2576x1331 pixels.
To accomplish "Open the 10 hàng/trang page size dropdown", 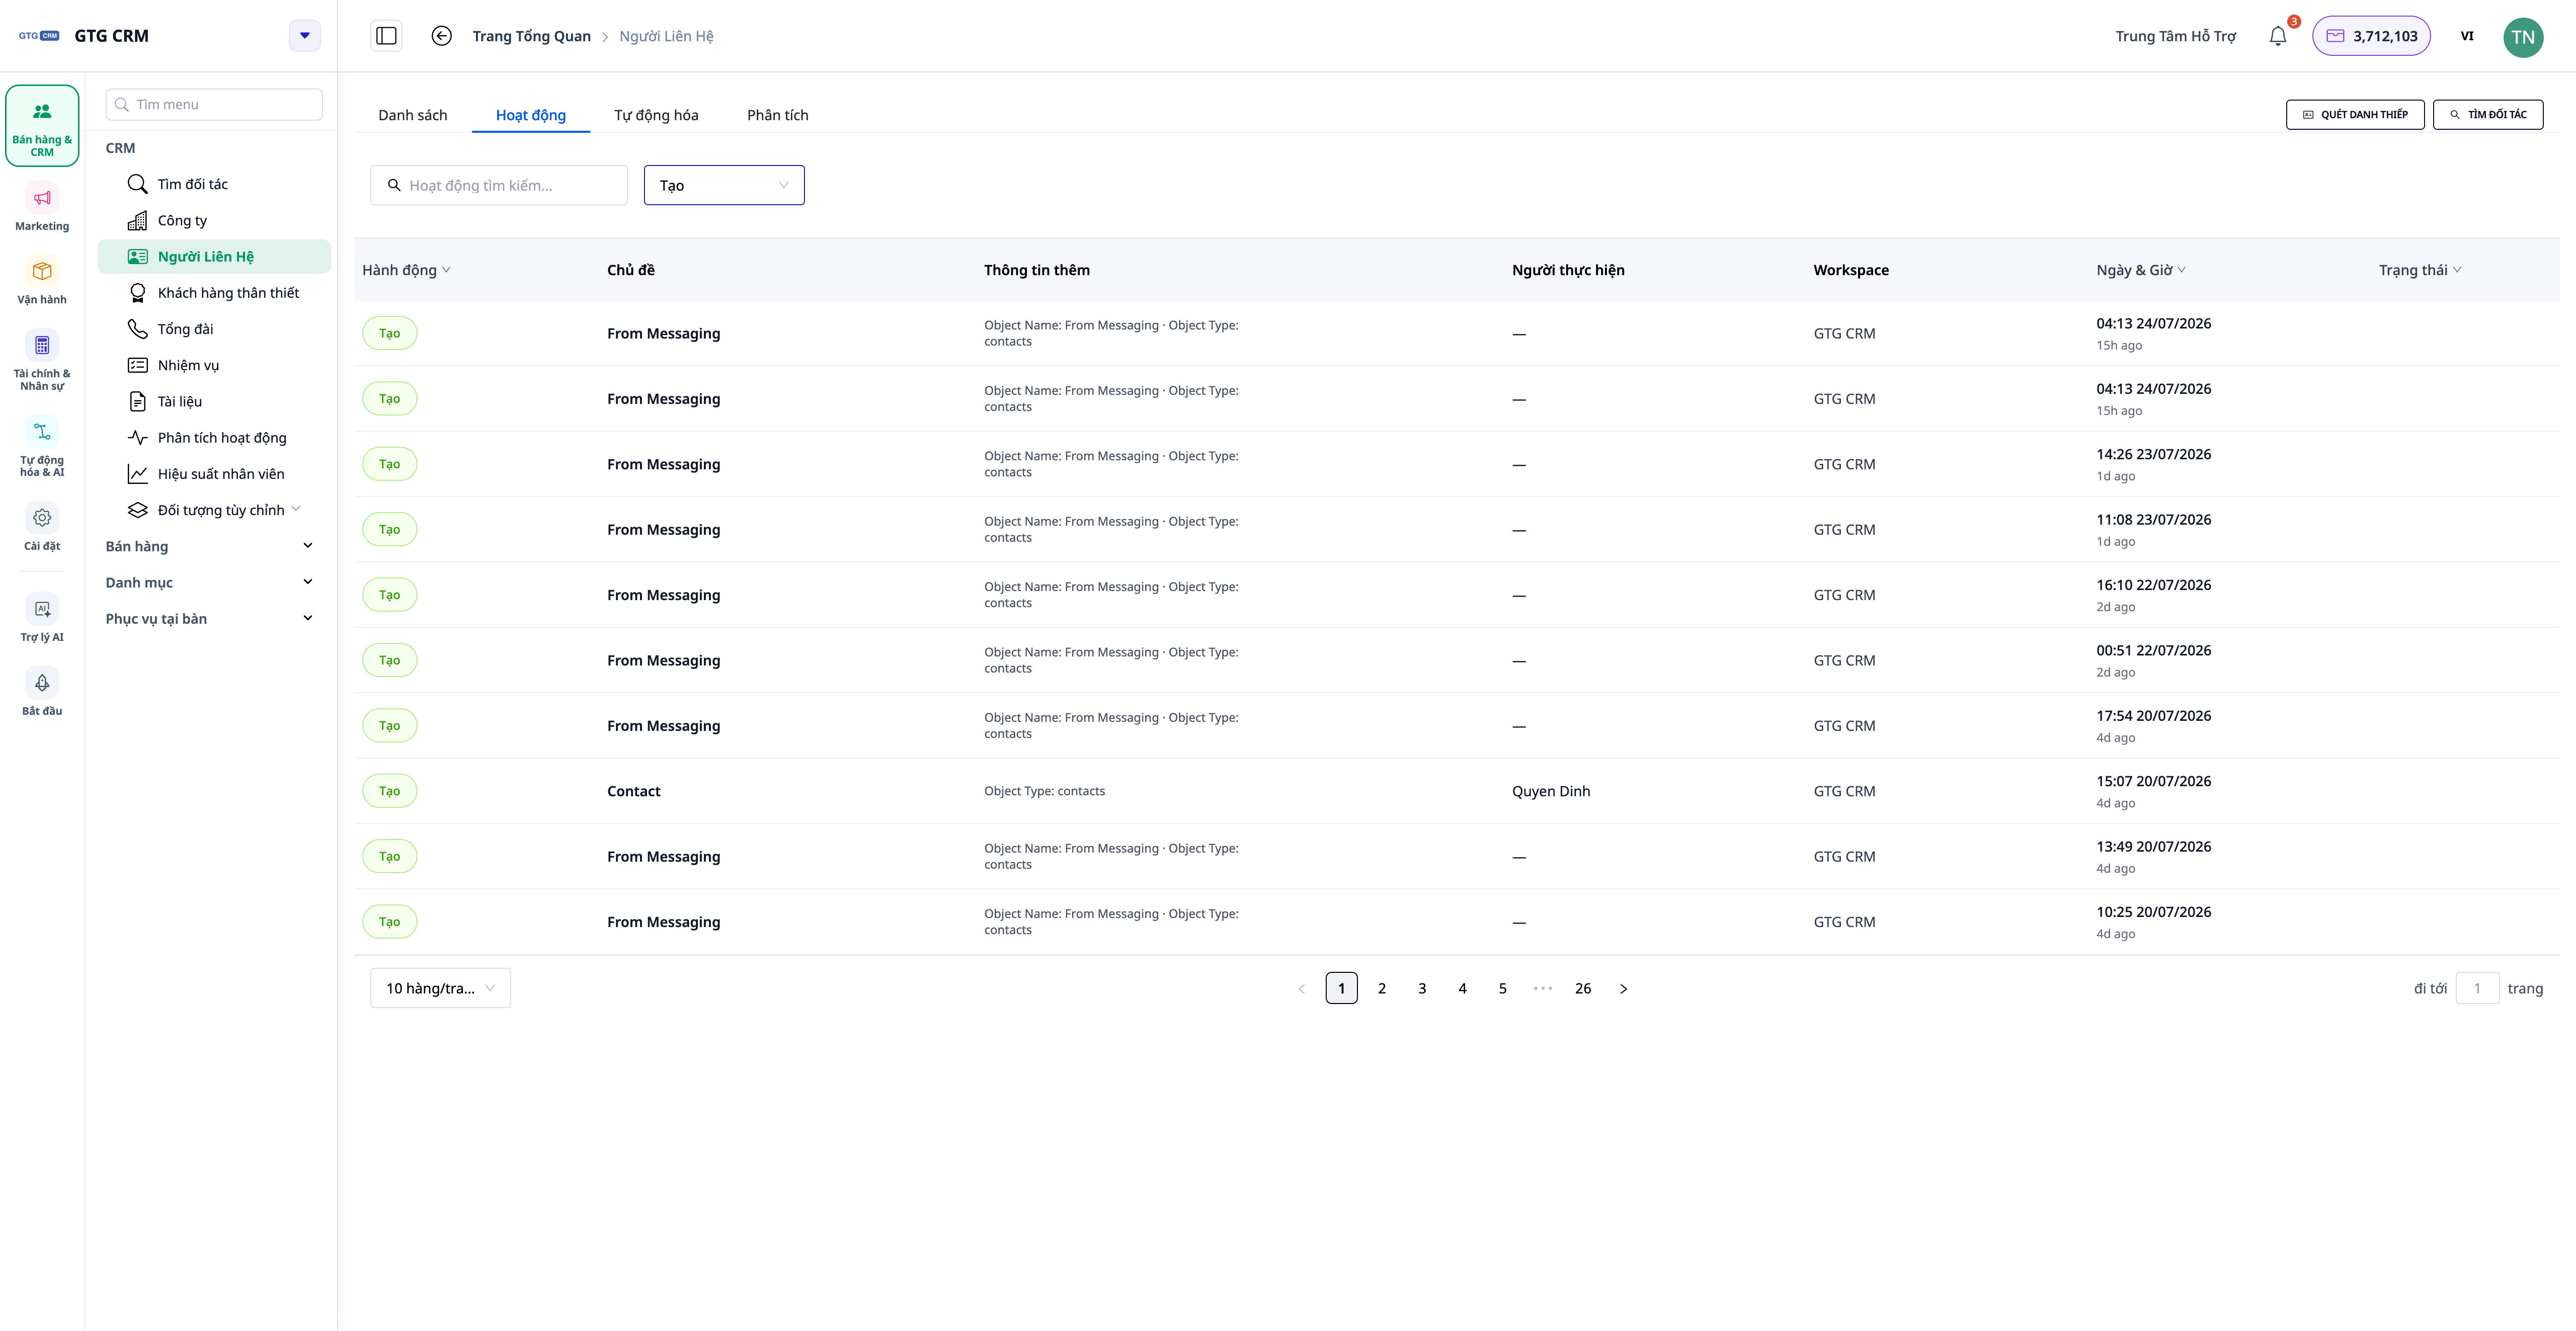I will pyautogui.click(x=440, y=988).
